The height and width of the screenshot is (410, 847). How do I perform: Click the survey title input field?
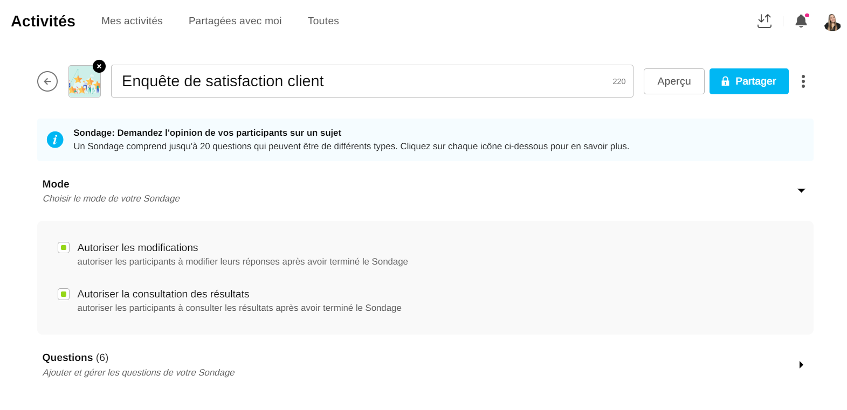coord(361,81)
